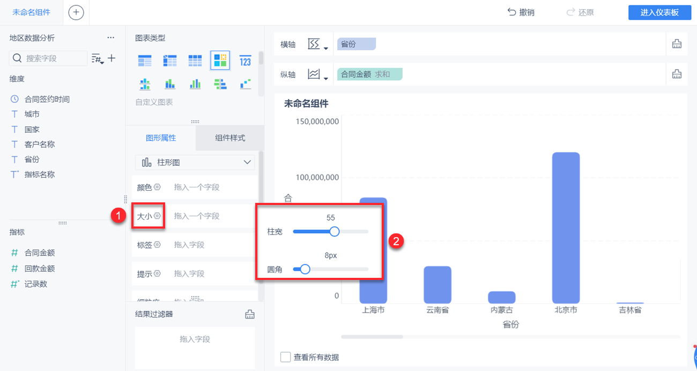Click the 搜索字段 search input

[x=48, y=58]
